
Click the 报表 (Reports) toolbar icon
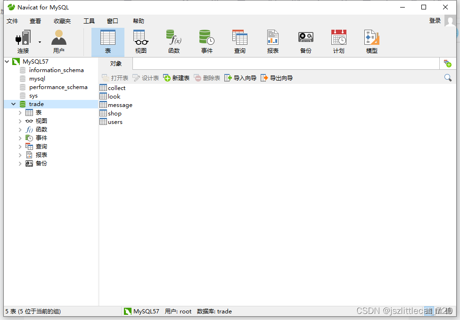(272, 41)
